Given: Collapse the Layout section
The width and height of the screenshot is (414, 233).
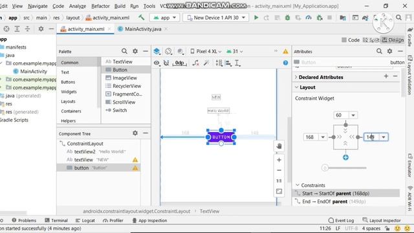Looking at the screenshot, I should pos(296,87).
